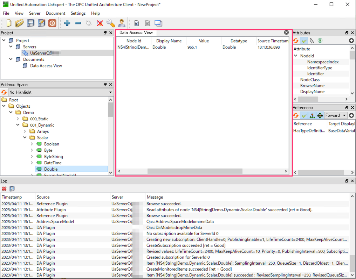Disconnect the server with the red X icon

pyautogui.click(x=99, y=23)
